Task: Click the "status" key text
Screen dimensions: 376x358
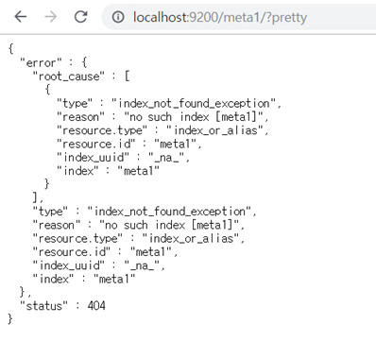Action: tap(43, 306)
